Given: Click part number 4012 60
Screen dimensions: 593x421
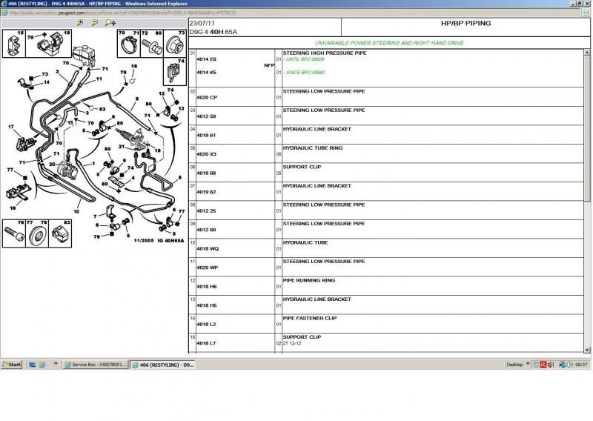Looking at the screenshot, I should 206,230.
